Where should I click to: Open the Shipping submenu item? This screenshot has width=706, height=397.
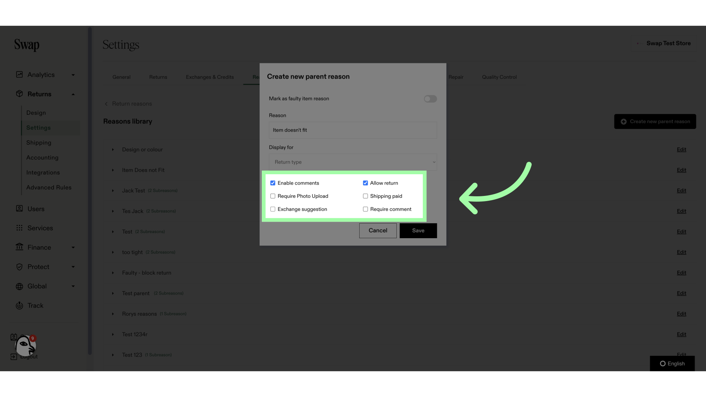pyautogui.click(x=39, y=143)
